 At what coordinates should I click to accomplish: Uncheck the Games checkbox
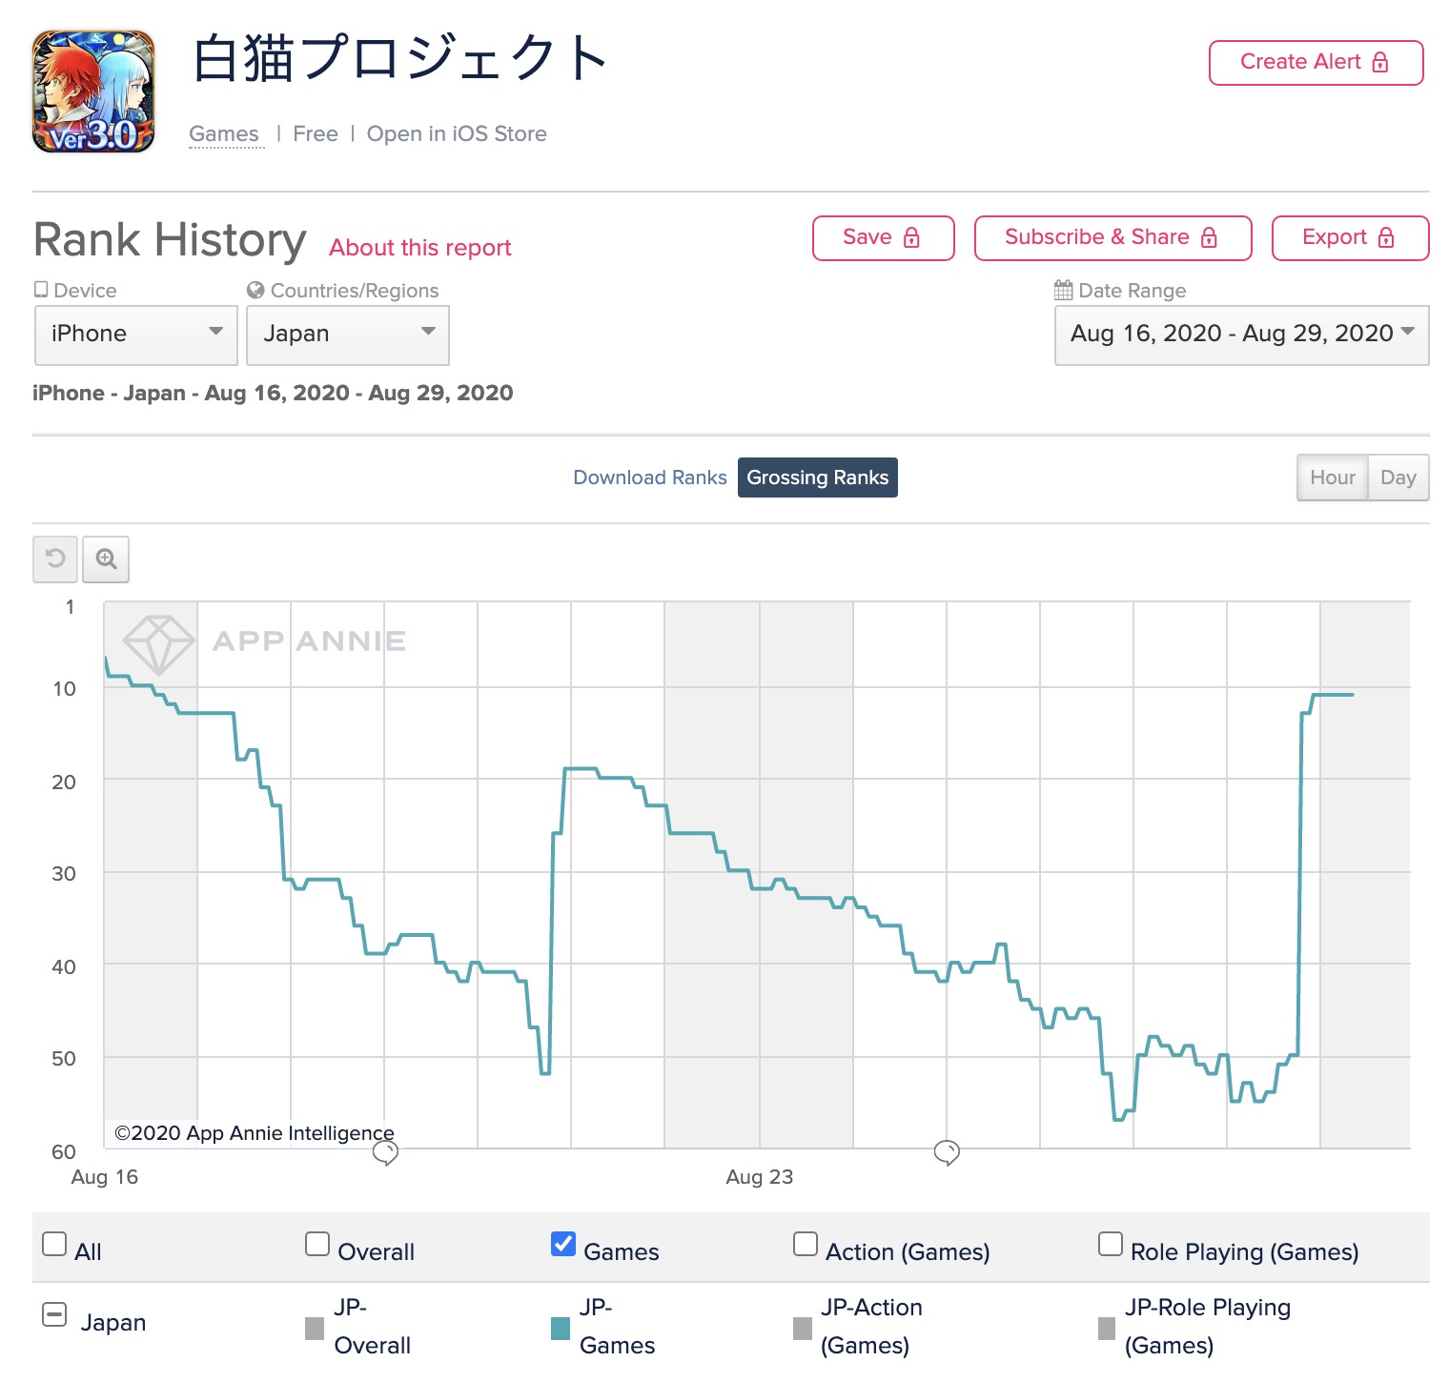point(563,1244)
